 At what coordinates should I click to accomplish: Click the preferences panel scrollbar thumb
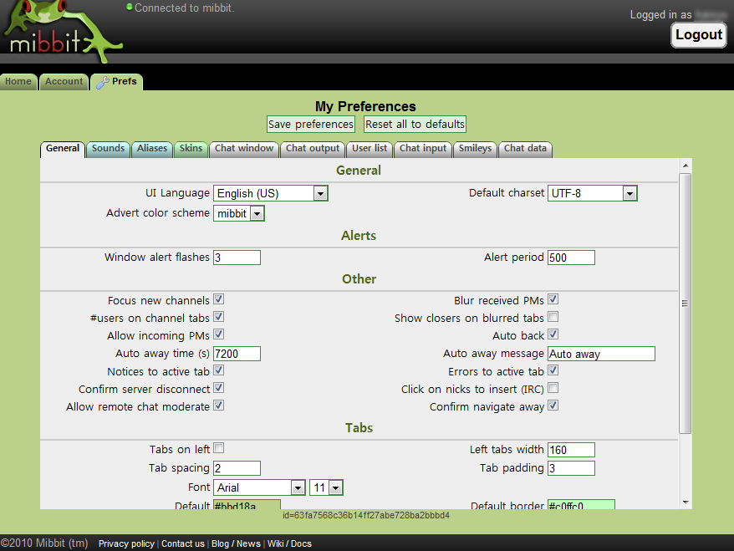pos(686,304)
